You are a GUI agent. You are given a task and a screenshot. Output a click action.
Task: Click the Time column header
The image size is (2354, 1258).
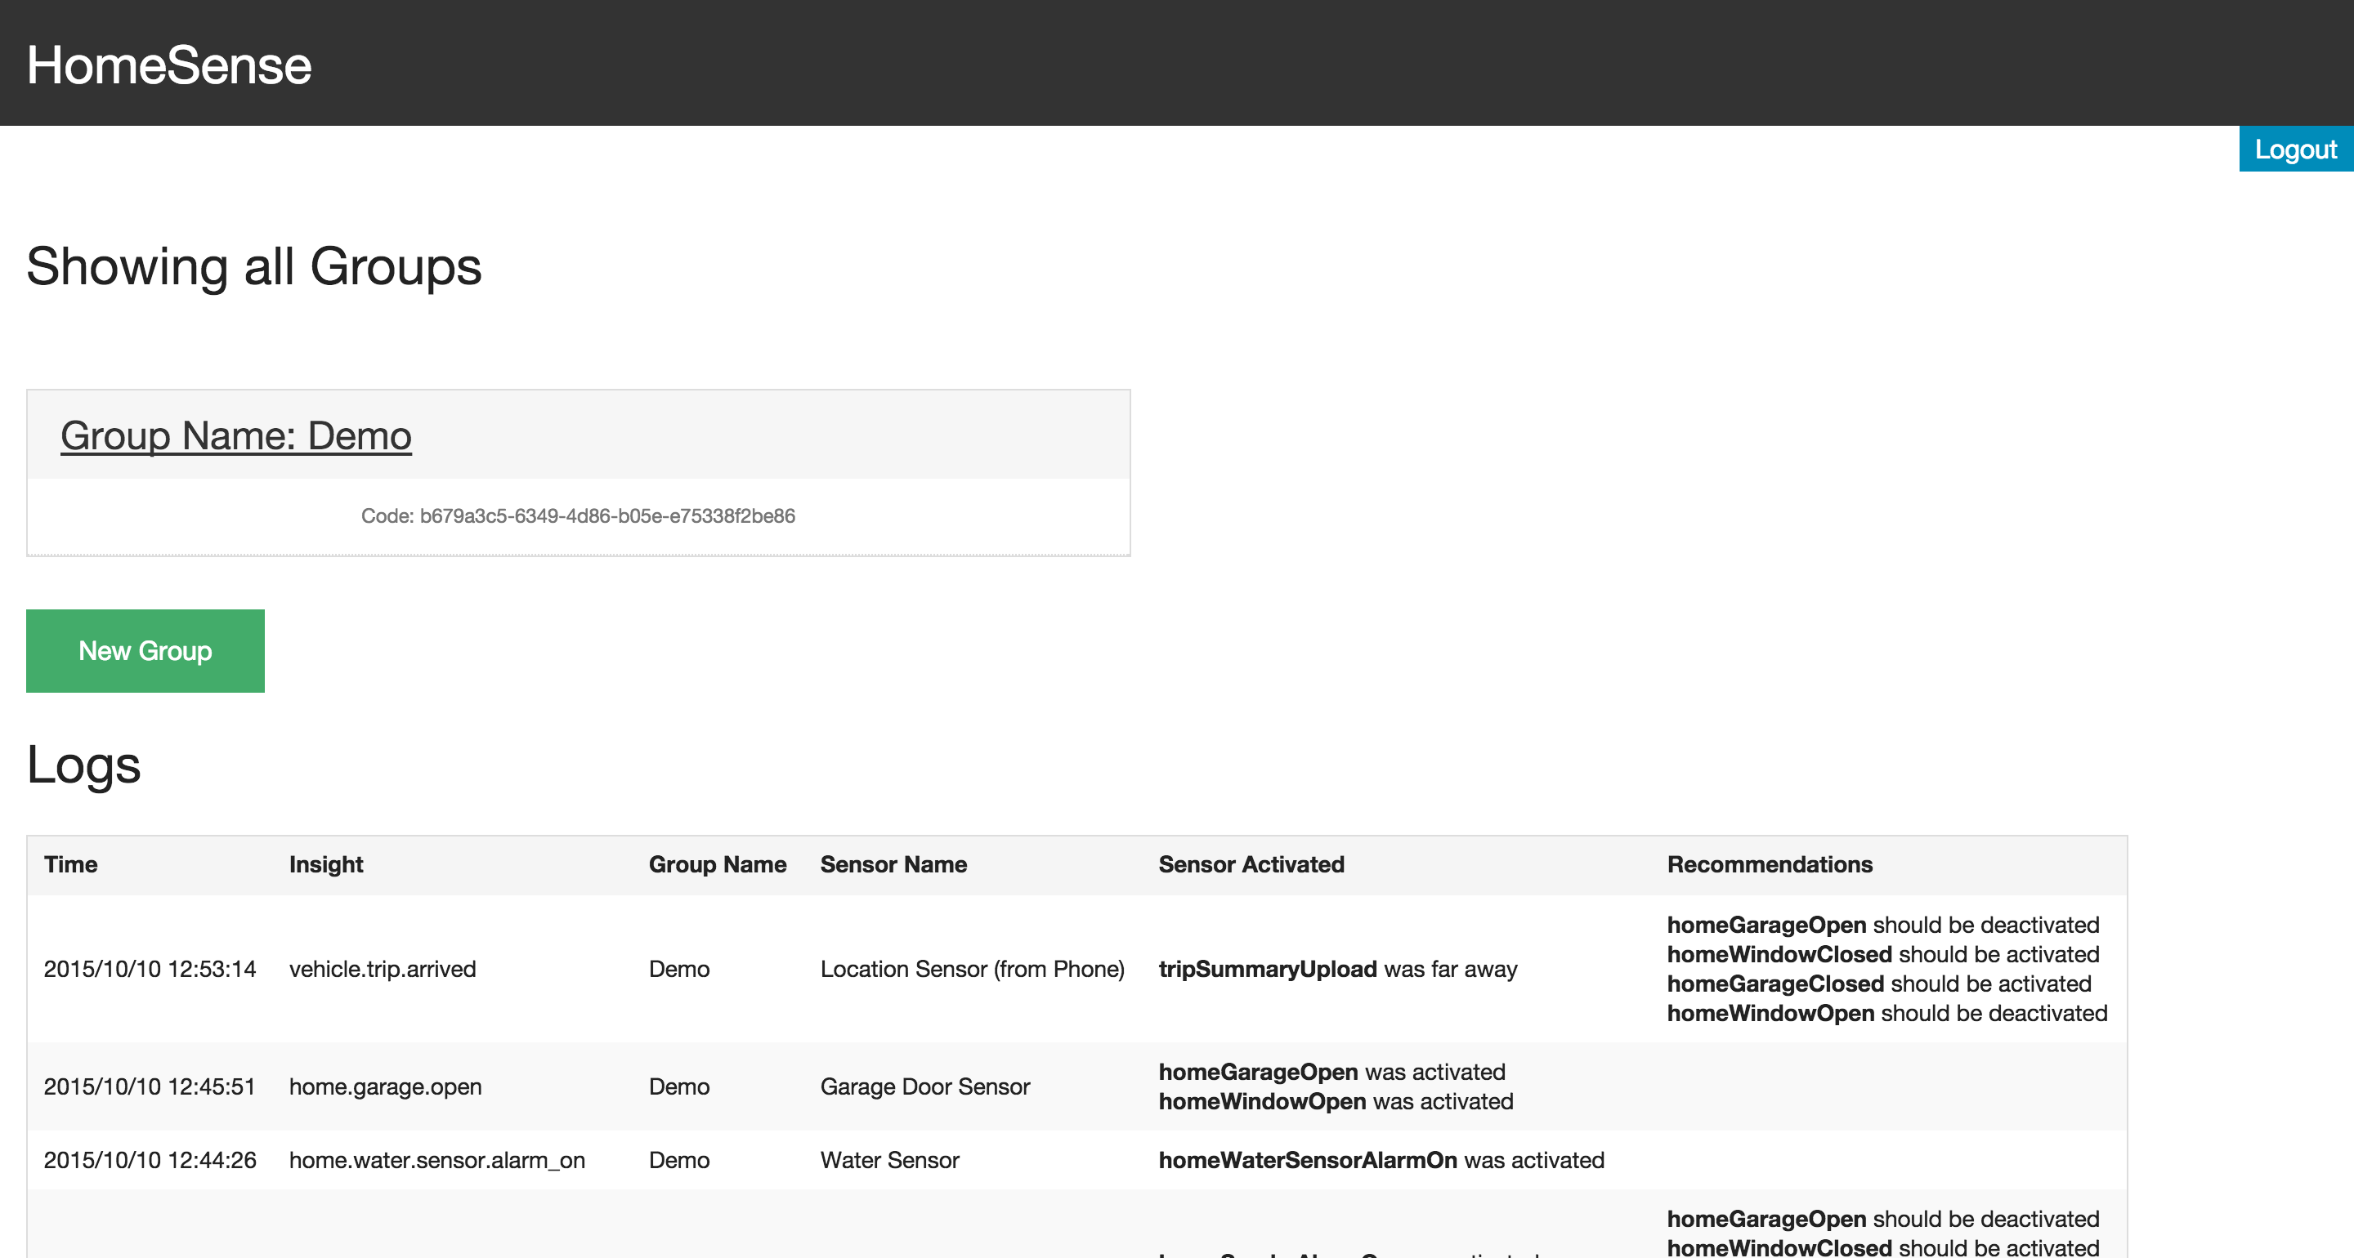pyautogui.click(x=70, y=864)
